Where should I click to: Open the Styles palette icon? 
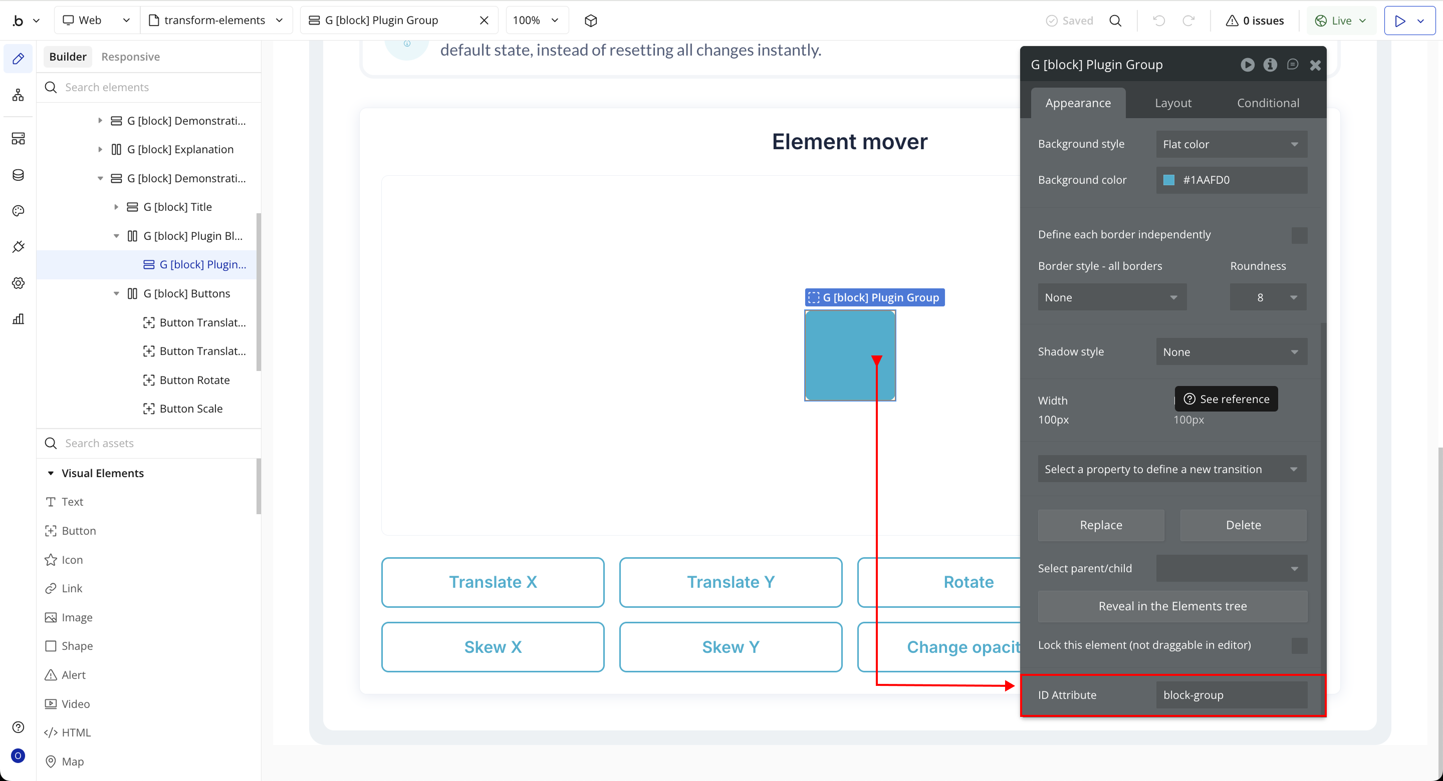click(18, 211)
